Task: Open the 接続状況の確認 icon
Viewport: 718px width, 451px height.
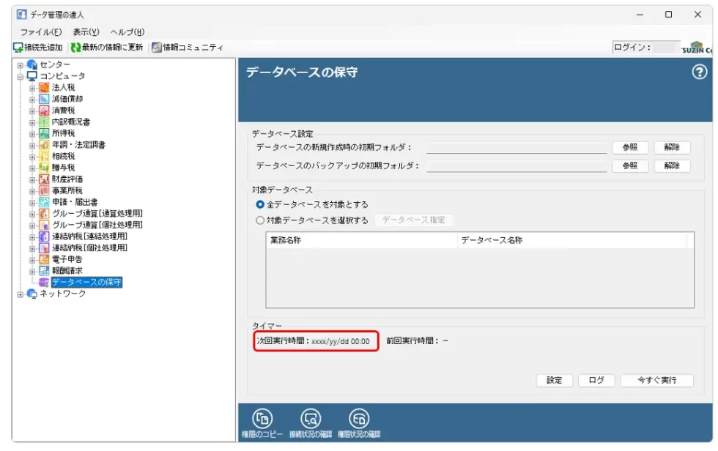Action: (x=311, y=419)
